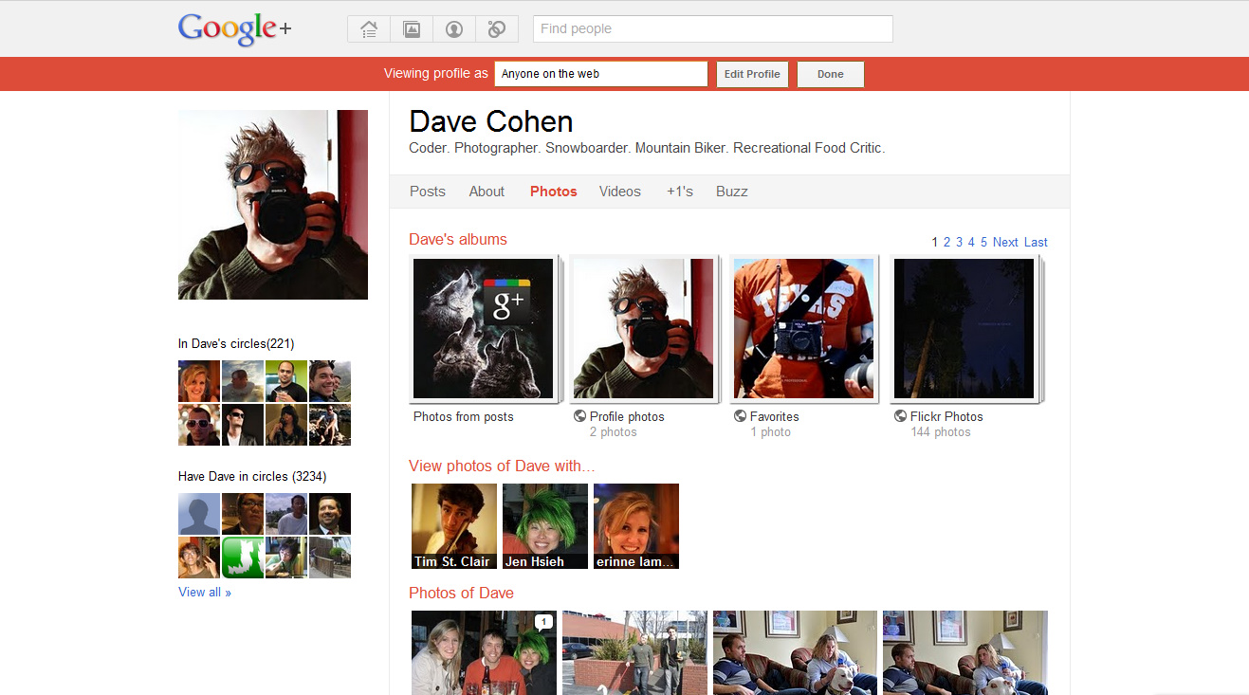1249x695 pixels.
Task: Open the +1's tab
Action: tap(679, 192)
